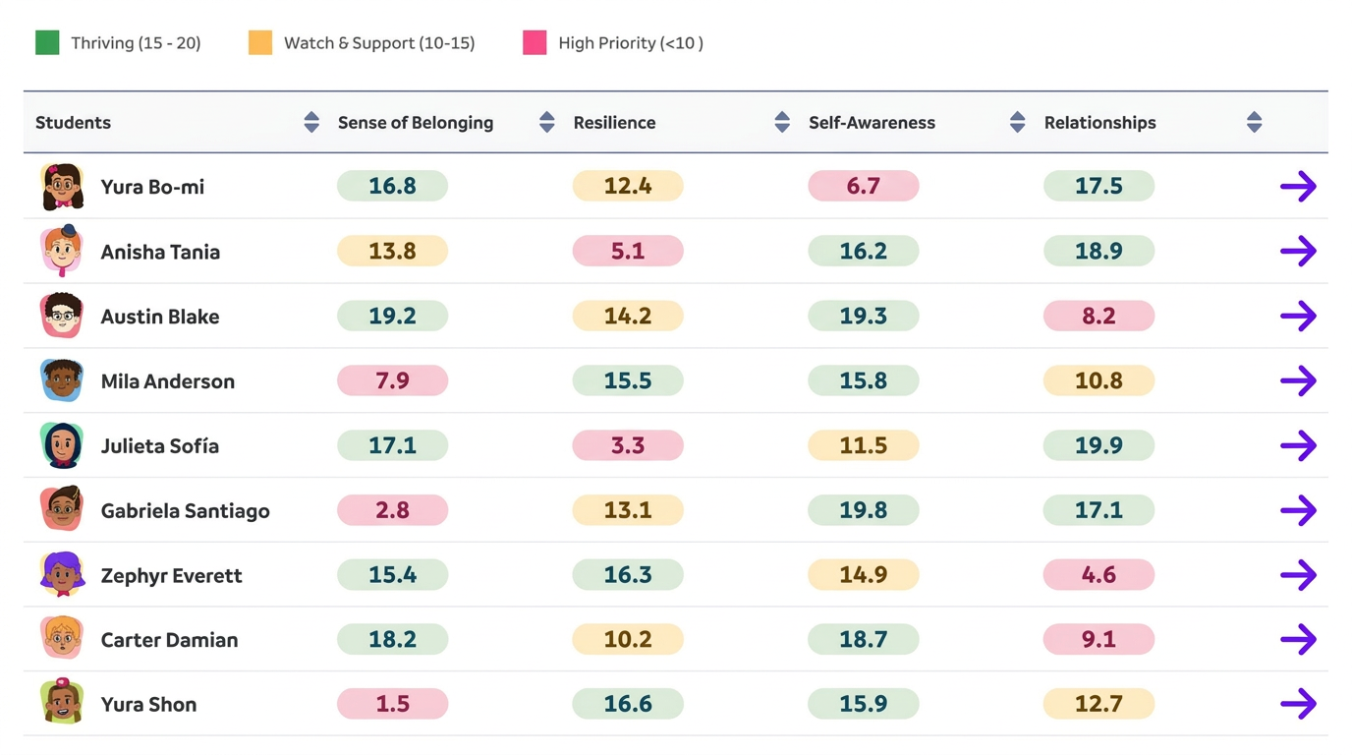Click Zephyr Everett's avatar icon
This screenshot has height=755, width=1352.
point(61,575)
